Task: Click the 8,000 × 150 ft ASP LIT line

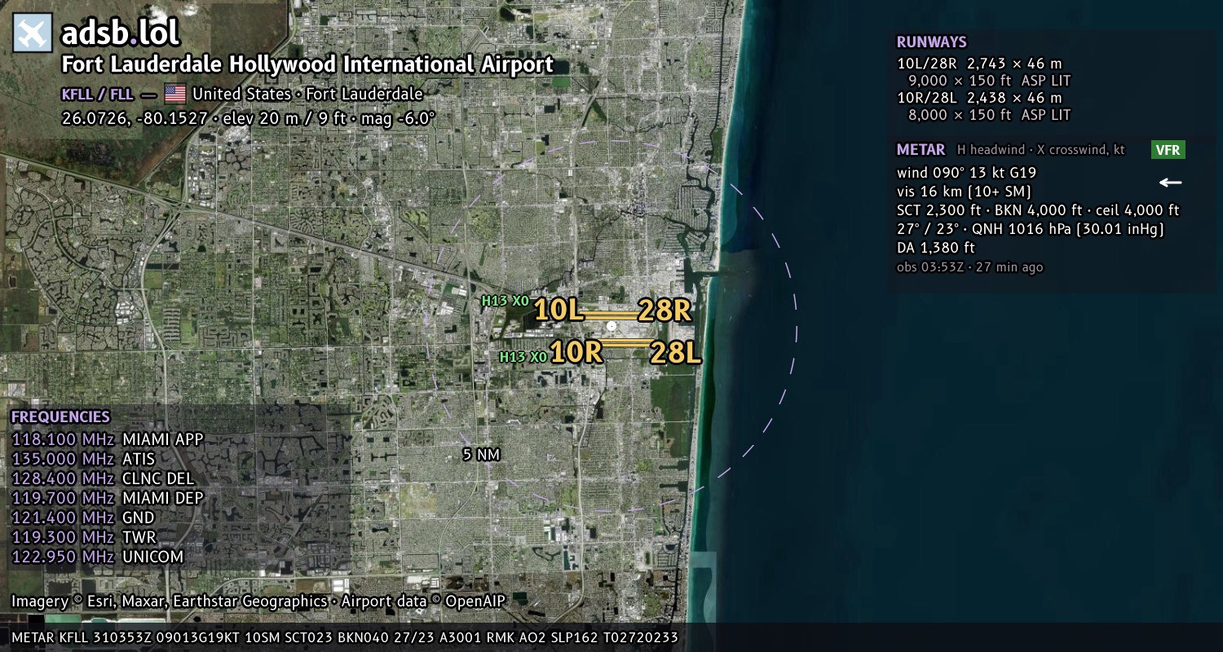Action: [x=989, y=115]
